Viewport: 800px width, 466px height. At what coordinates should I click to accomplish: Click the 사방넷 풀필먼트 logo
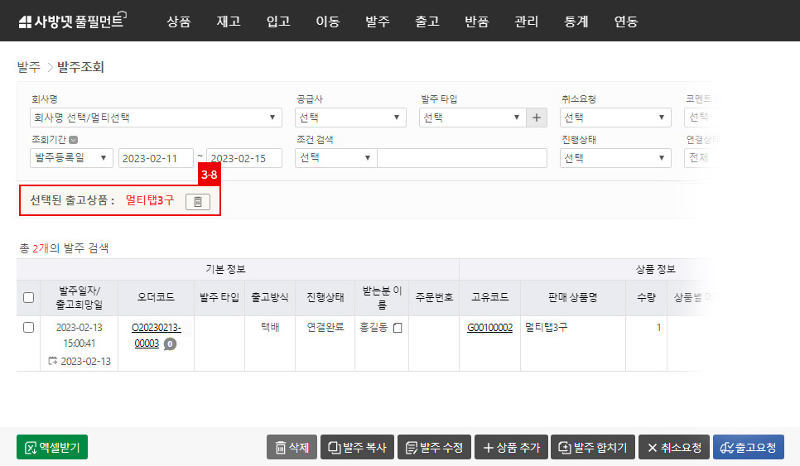[x=70, y=22]
